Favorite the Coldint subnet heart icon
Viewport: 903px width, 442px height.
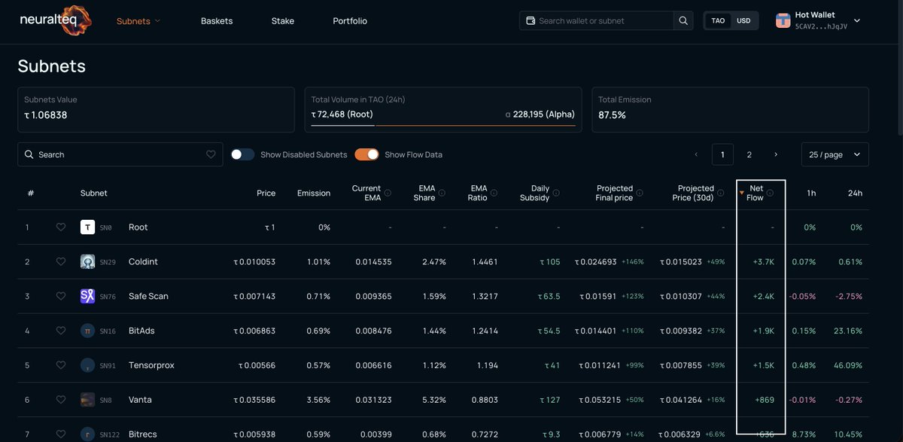[x=61, y=262]
